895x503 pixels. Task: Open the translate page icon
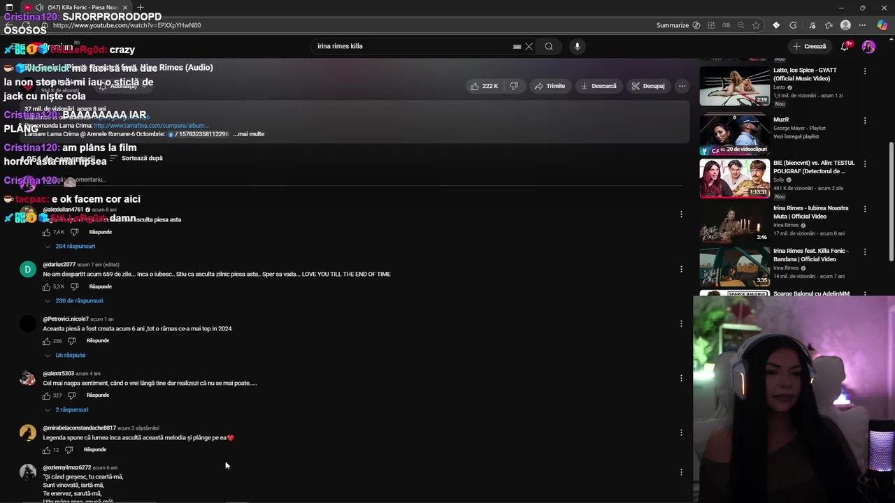click(726, 25)
